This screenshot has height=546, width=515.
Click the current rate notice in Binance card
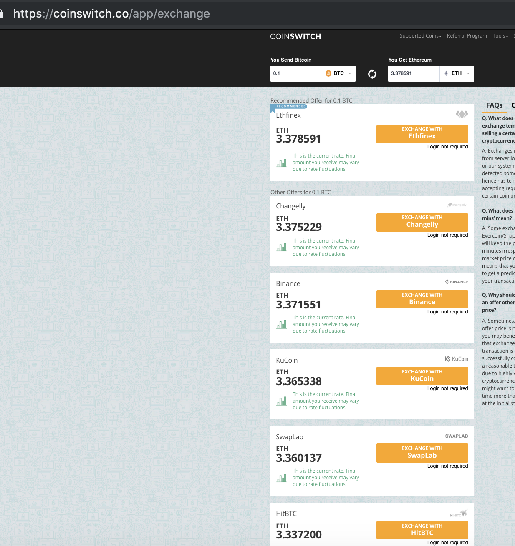[x=326, y=324]
